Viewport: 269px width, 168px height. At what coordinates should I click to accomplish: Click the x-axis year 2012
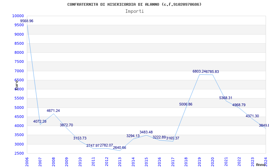click(107, 162)
